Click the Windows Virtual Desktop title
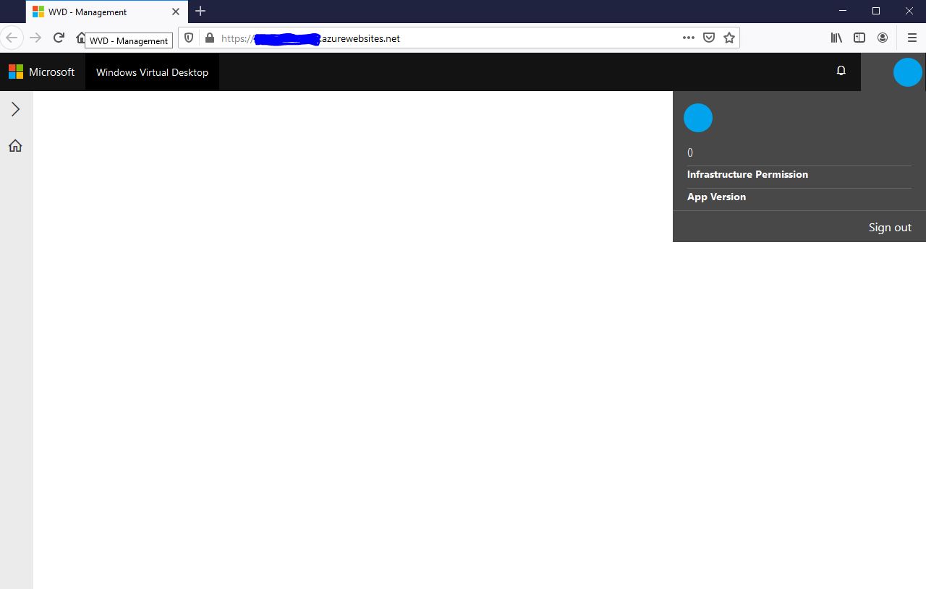 pyautogui.click(x=152, y=72)
